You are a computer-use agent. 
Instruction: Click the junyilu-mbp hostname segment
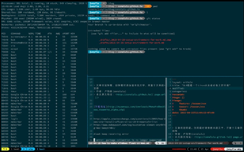coord(234,149)
